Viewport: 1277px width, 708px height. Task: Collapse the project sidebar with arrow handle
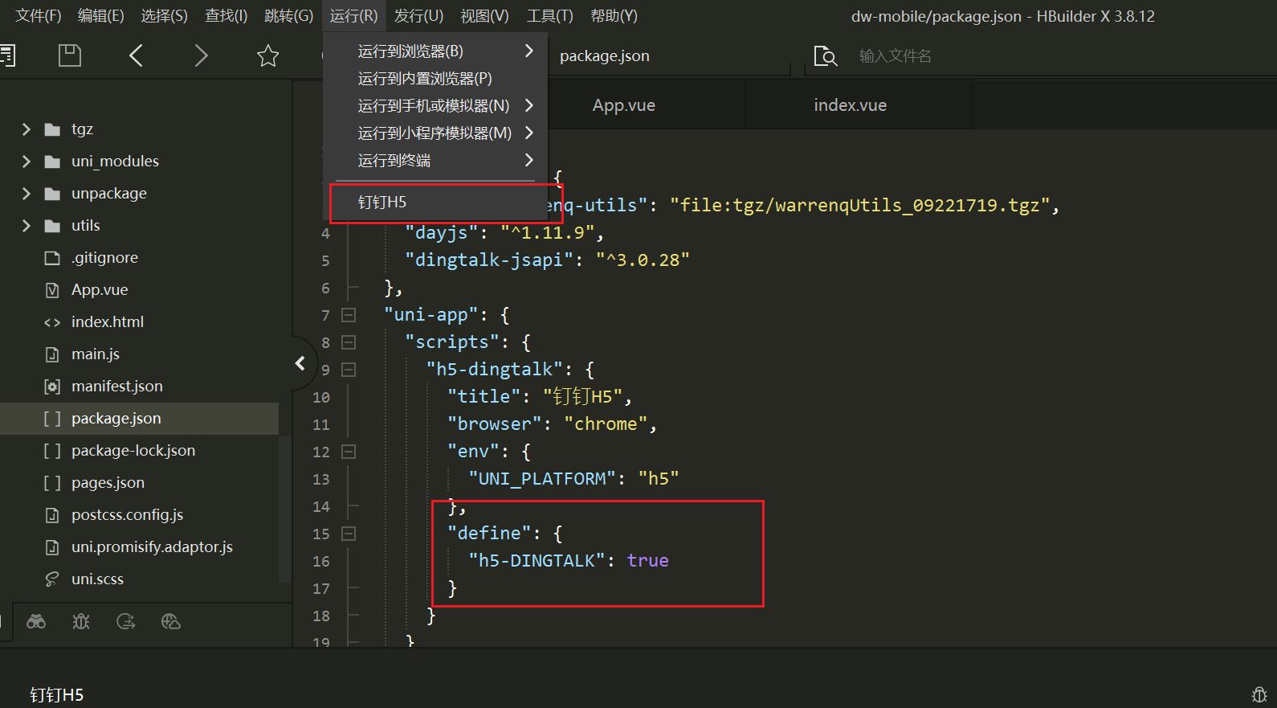point(300,363)
